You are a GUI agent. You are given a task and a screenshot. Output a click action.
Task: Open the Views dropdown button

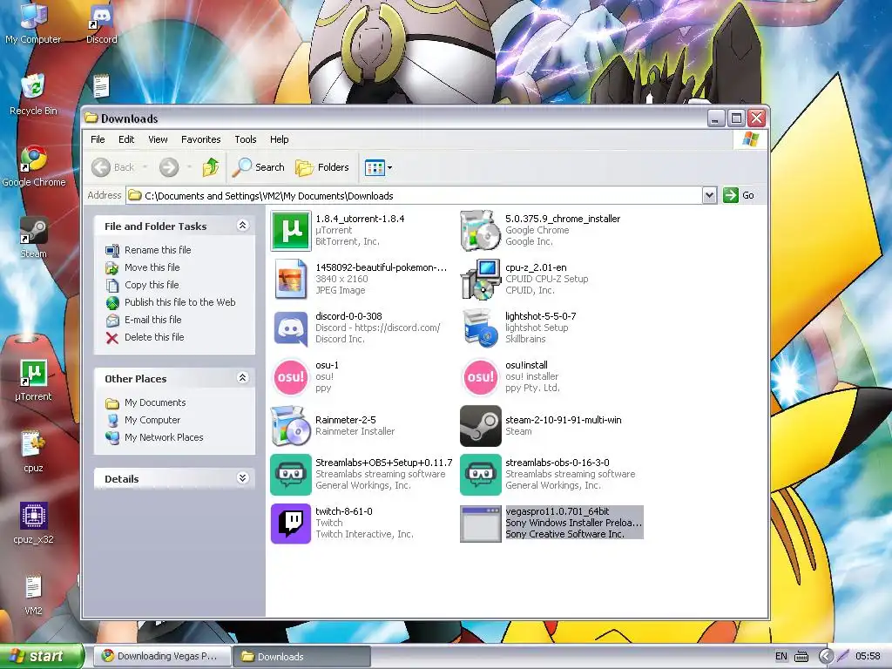click(378, 168)
